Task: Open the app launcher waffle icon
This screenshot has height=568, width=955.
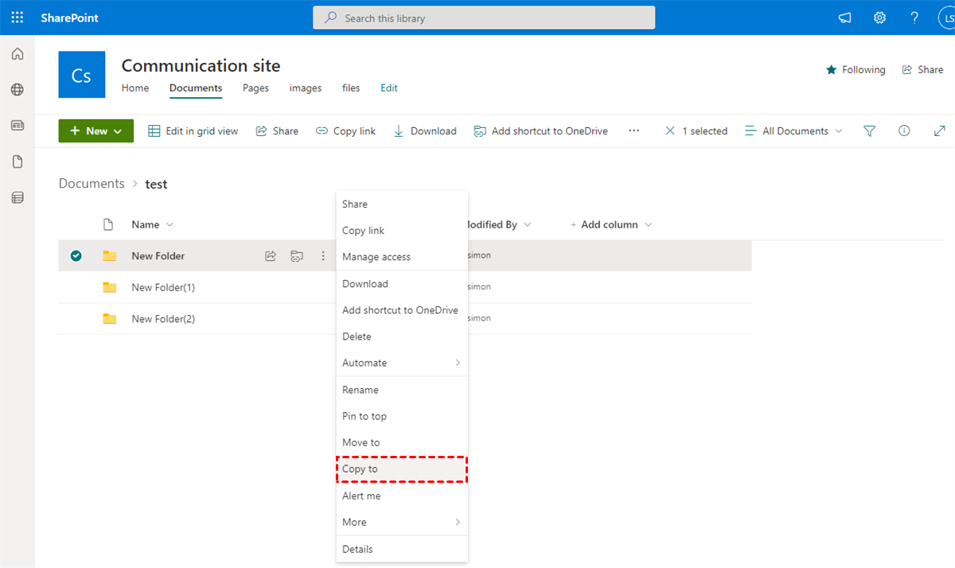Action: [18, 18]
